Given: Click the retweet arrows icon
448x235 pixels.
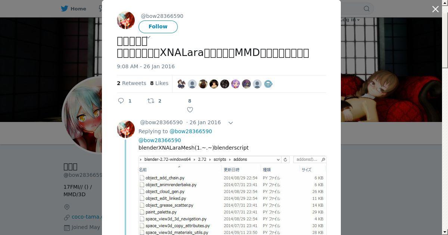Looking at the screenshot, I should coord(151,101).
